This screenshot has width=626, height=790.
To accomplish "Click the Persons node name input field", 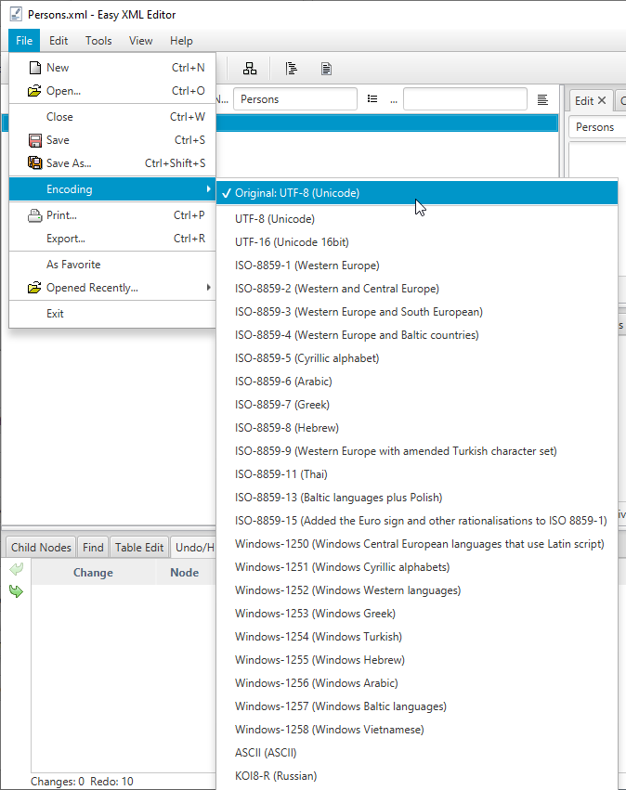I will pos(296,99).
